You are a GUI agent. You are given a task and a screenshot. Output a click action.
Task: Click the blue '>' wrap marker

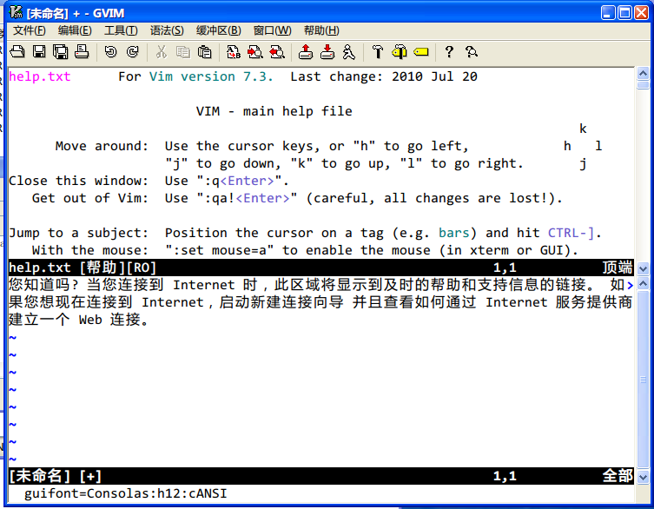pyautogui.click(x=630, y=286)
